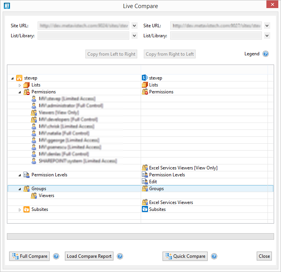
Task: Click the Close button at bottom right
Action: [x=264, y=256]
